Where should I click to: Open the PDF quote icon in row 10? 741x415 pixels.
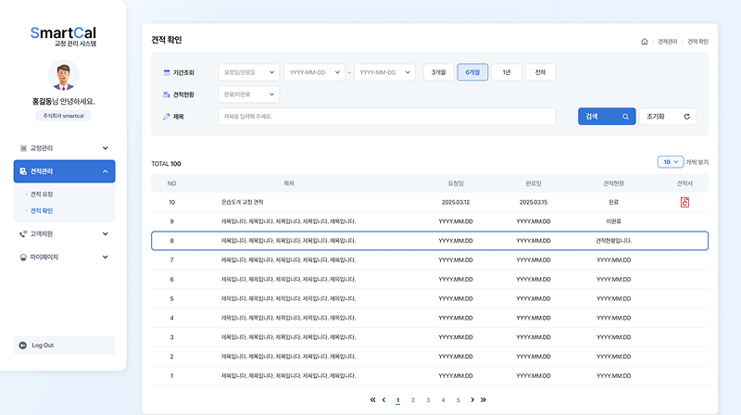coord(685,202)
